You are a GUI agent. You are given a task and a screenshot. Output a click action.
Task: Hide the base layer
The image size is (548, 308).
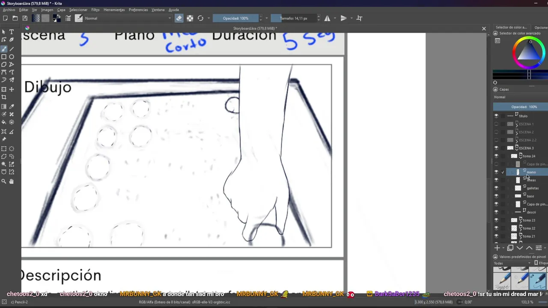(496, 196)
